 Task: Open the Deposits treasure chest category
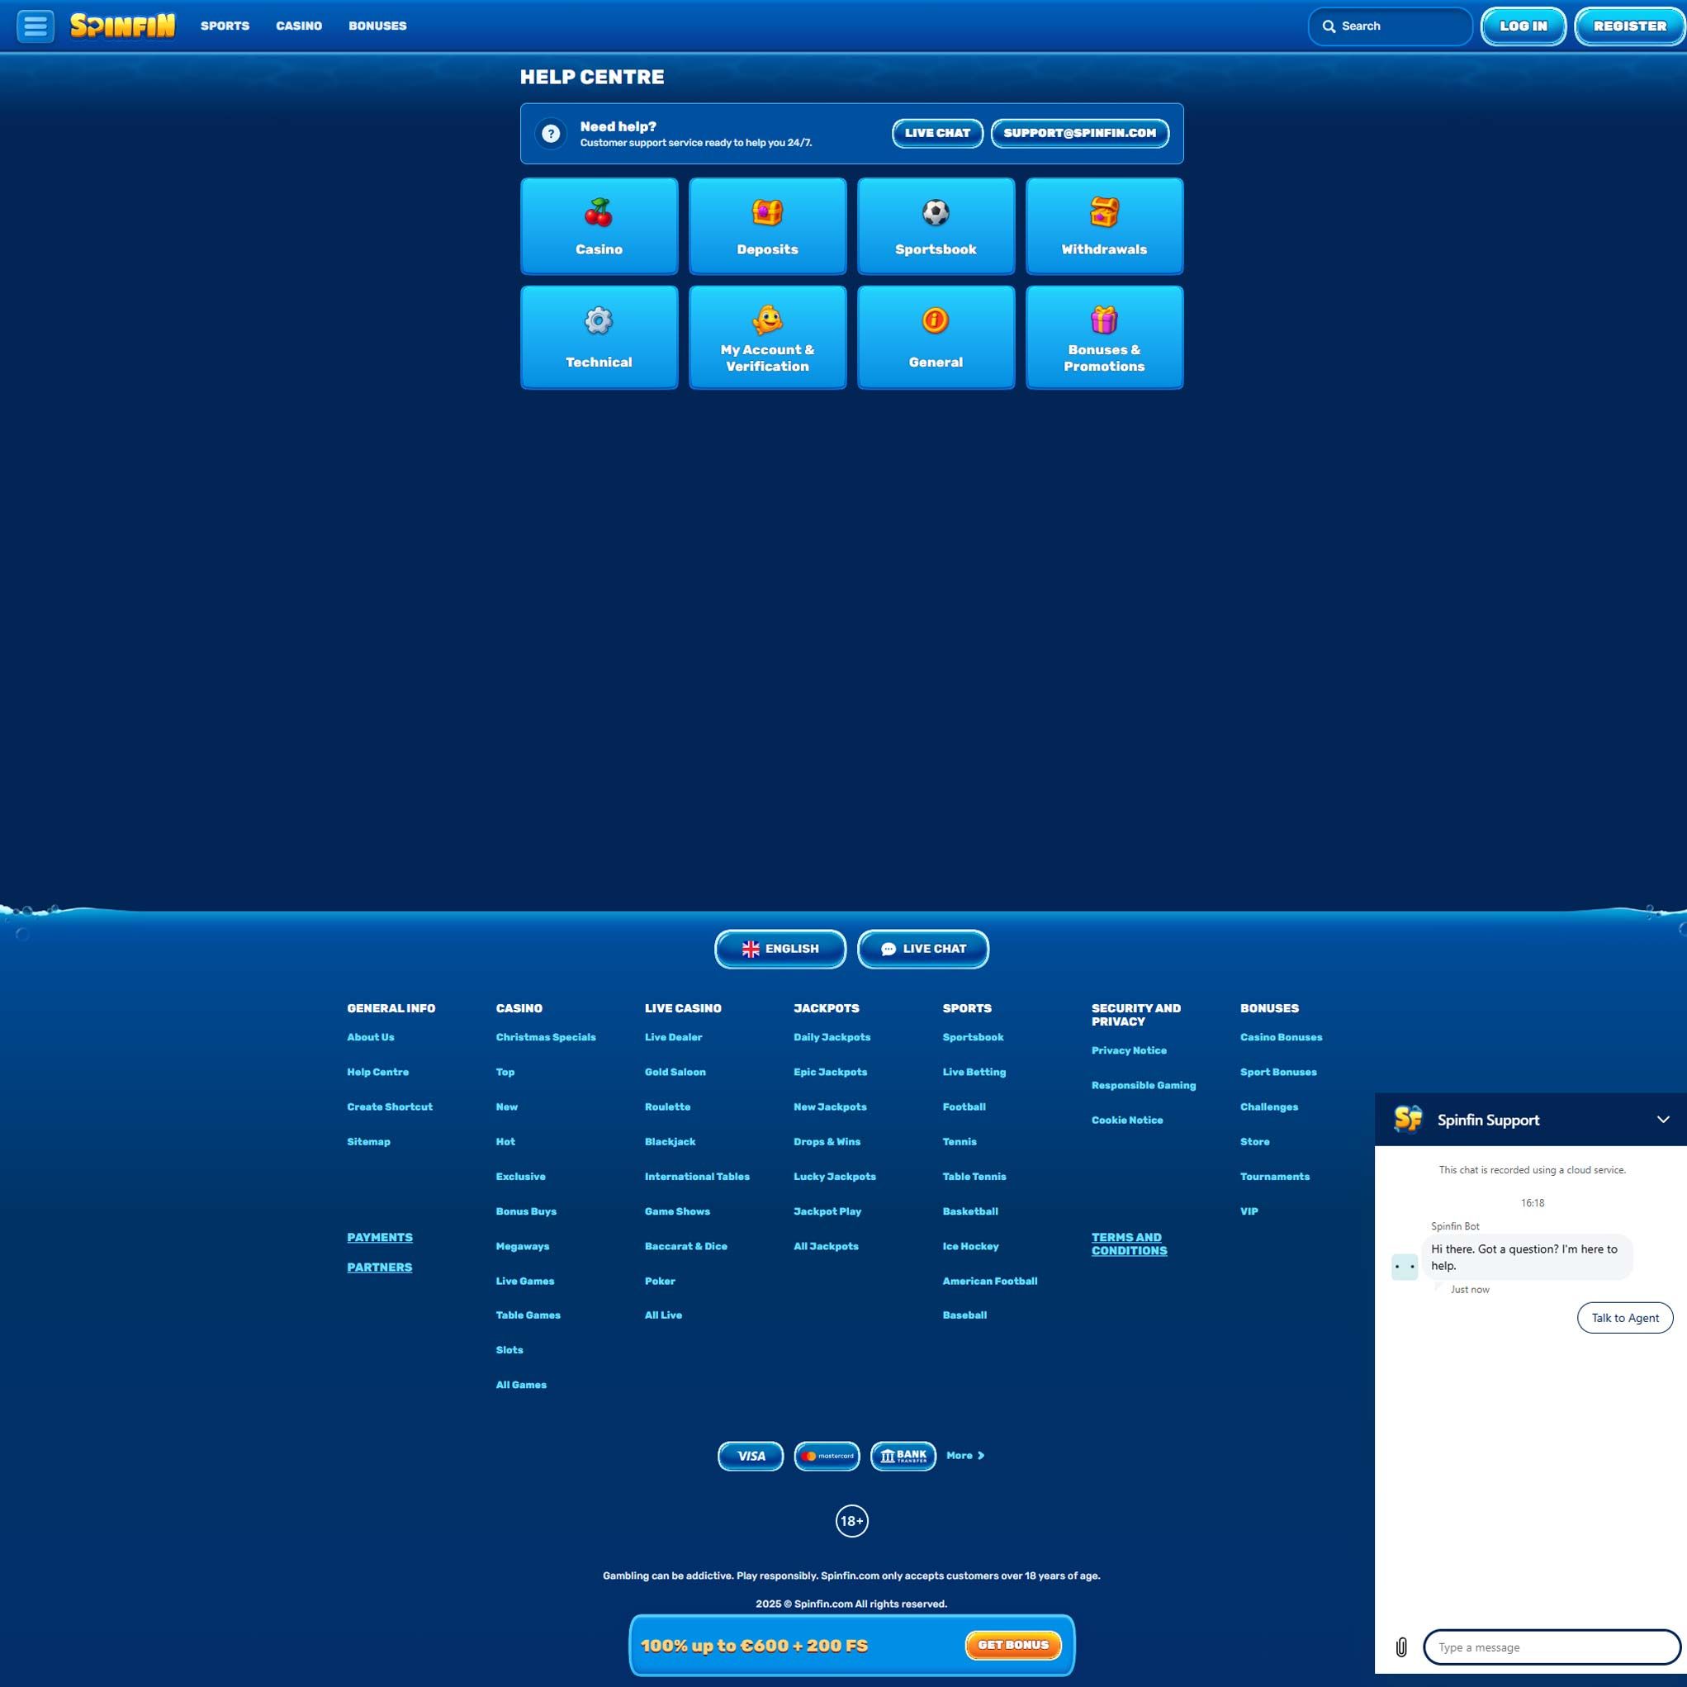tap(766, 226)
